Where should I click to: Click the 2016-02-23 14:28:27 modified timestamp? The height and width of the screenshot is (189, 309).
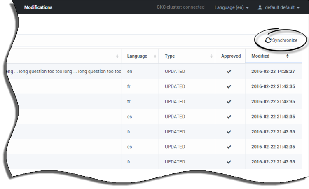click(x=273, y=72)
